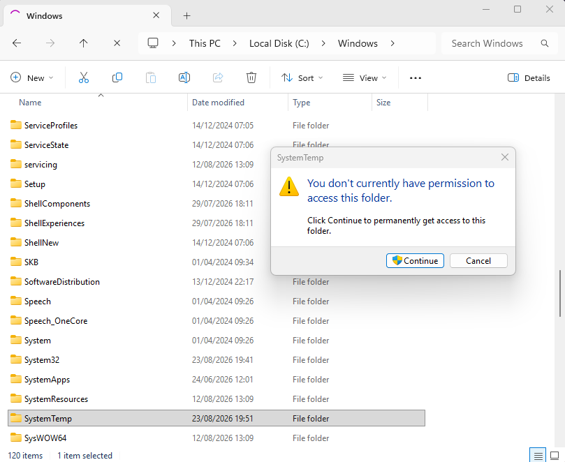
Task: Click Cancel in the permission dialog
Action: (478, 261)
